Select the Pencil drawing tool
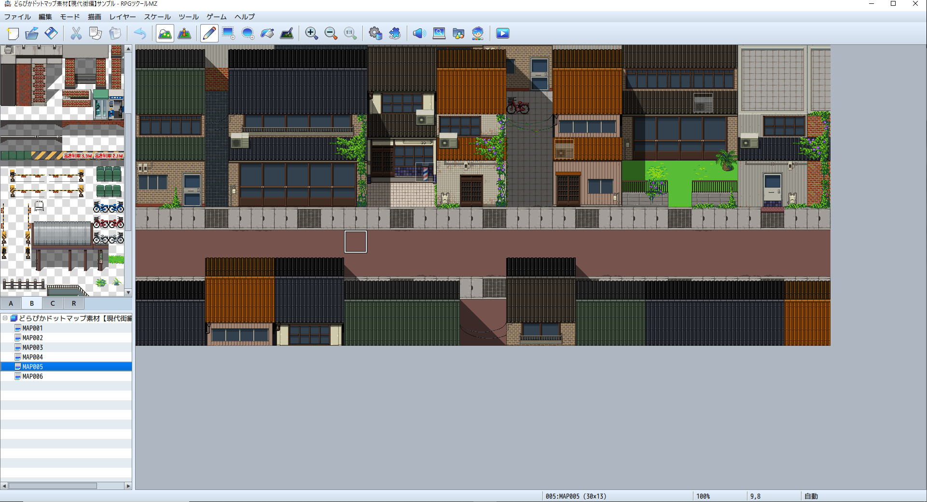Viewport: 927px width, 502px height. pyautogui.click(x=209, y=33)
